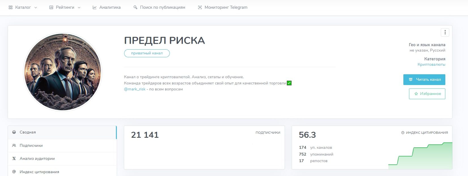This screenshot has height=176, width=468.
Task: Click the Гео и язык канала label
Action: click(427, 45)
